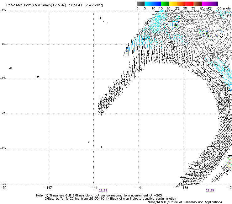Click the yellow 20–25 knots legend swatch
This screenshot has width=232, height=204.
coord(173,4)
